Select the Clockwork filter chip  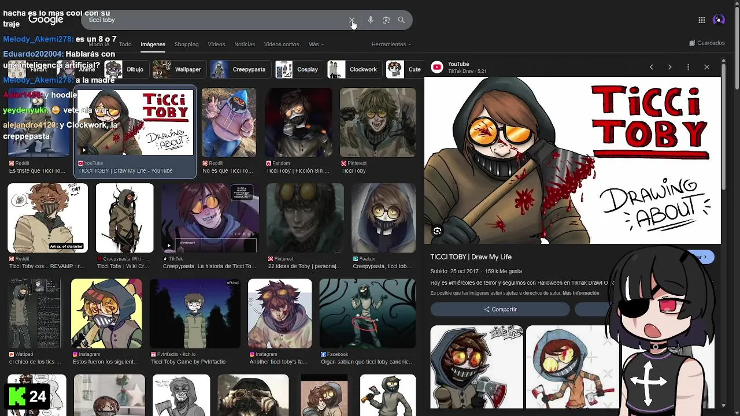click(x=353, y=69)
